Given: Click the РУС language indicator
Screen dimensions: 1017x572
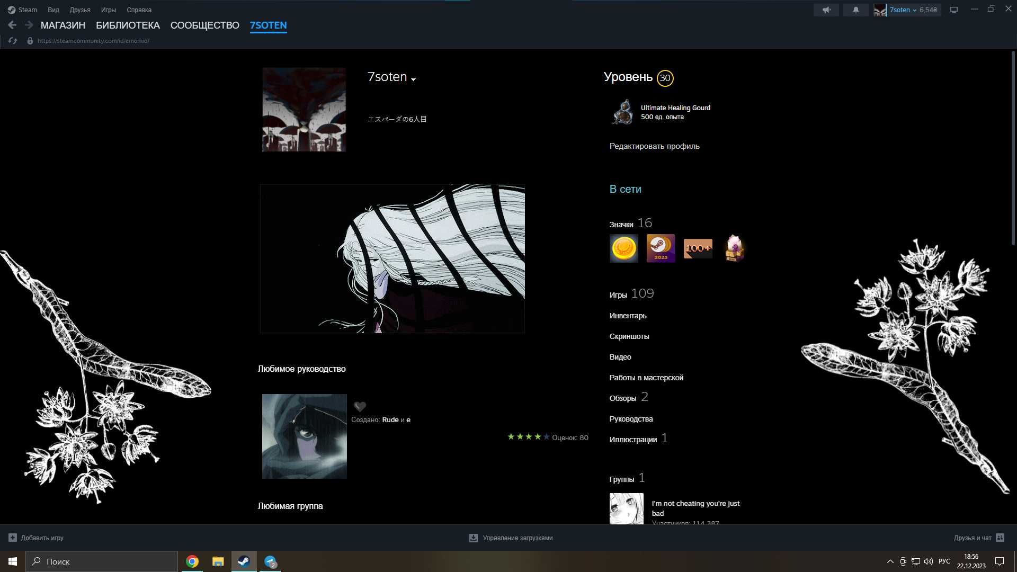Looking at the screenshot, I should click(x=944, y=561).
